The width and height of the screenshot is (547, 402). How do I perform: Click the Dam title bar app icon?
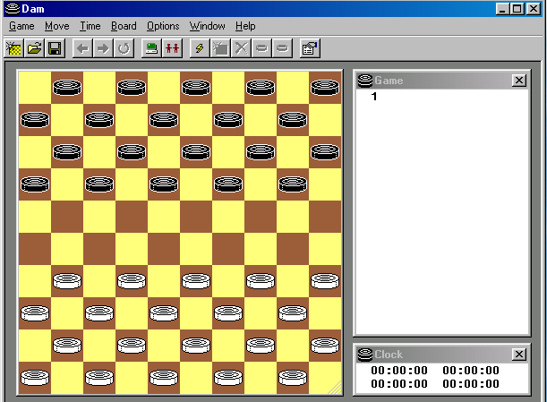click(x=13, y=9)
